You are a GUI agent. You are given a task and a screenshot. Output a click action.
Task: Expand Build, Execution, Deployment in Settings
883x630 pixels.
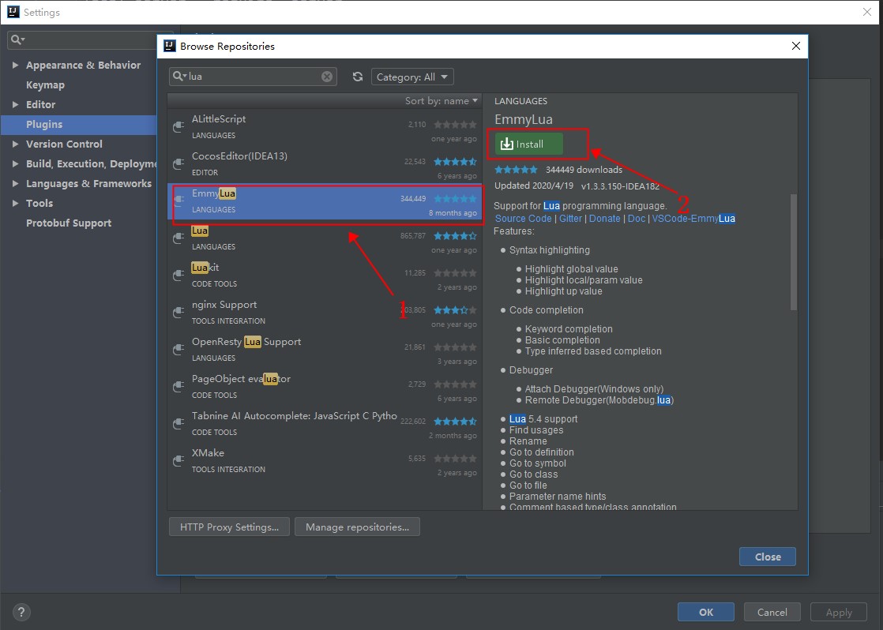click(15, 164)
